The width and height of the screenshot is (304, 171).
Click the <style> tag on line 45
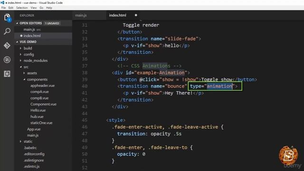[116, 120]
